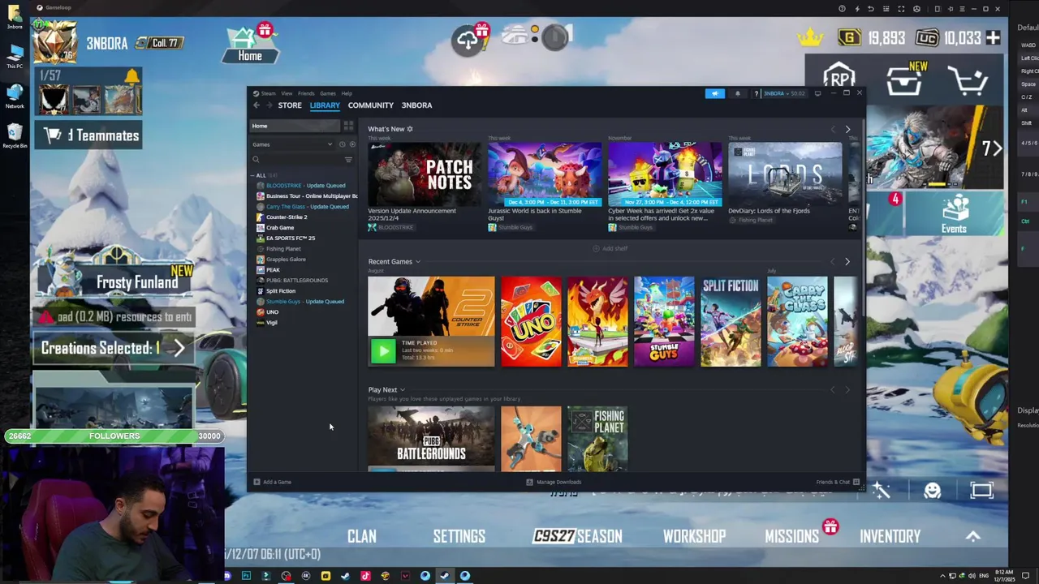The image size is (1039, 584).
Task: Advance Recent Games shelf with right arrow
Action: (847, 261)
